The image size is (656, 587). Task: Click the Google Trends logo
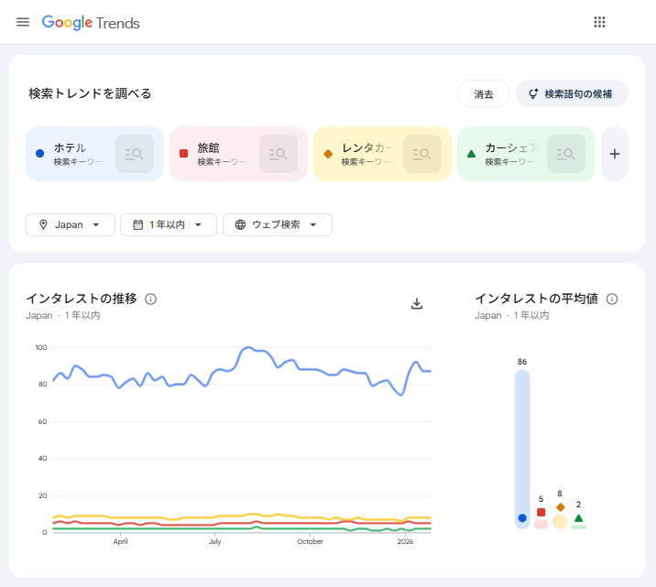(91, 22)
